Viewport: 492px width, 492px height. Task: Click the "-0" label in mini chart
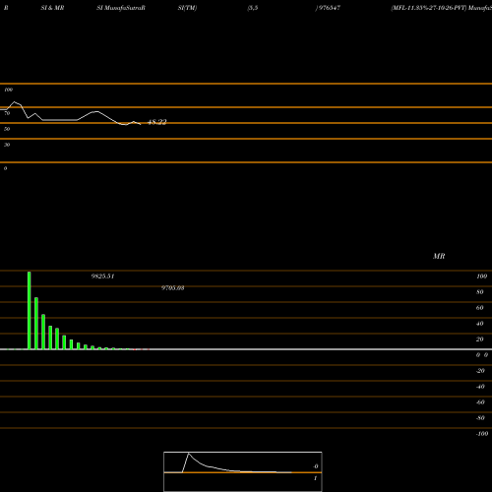316,466
